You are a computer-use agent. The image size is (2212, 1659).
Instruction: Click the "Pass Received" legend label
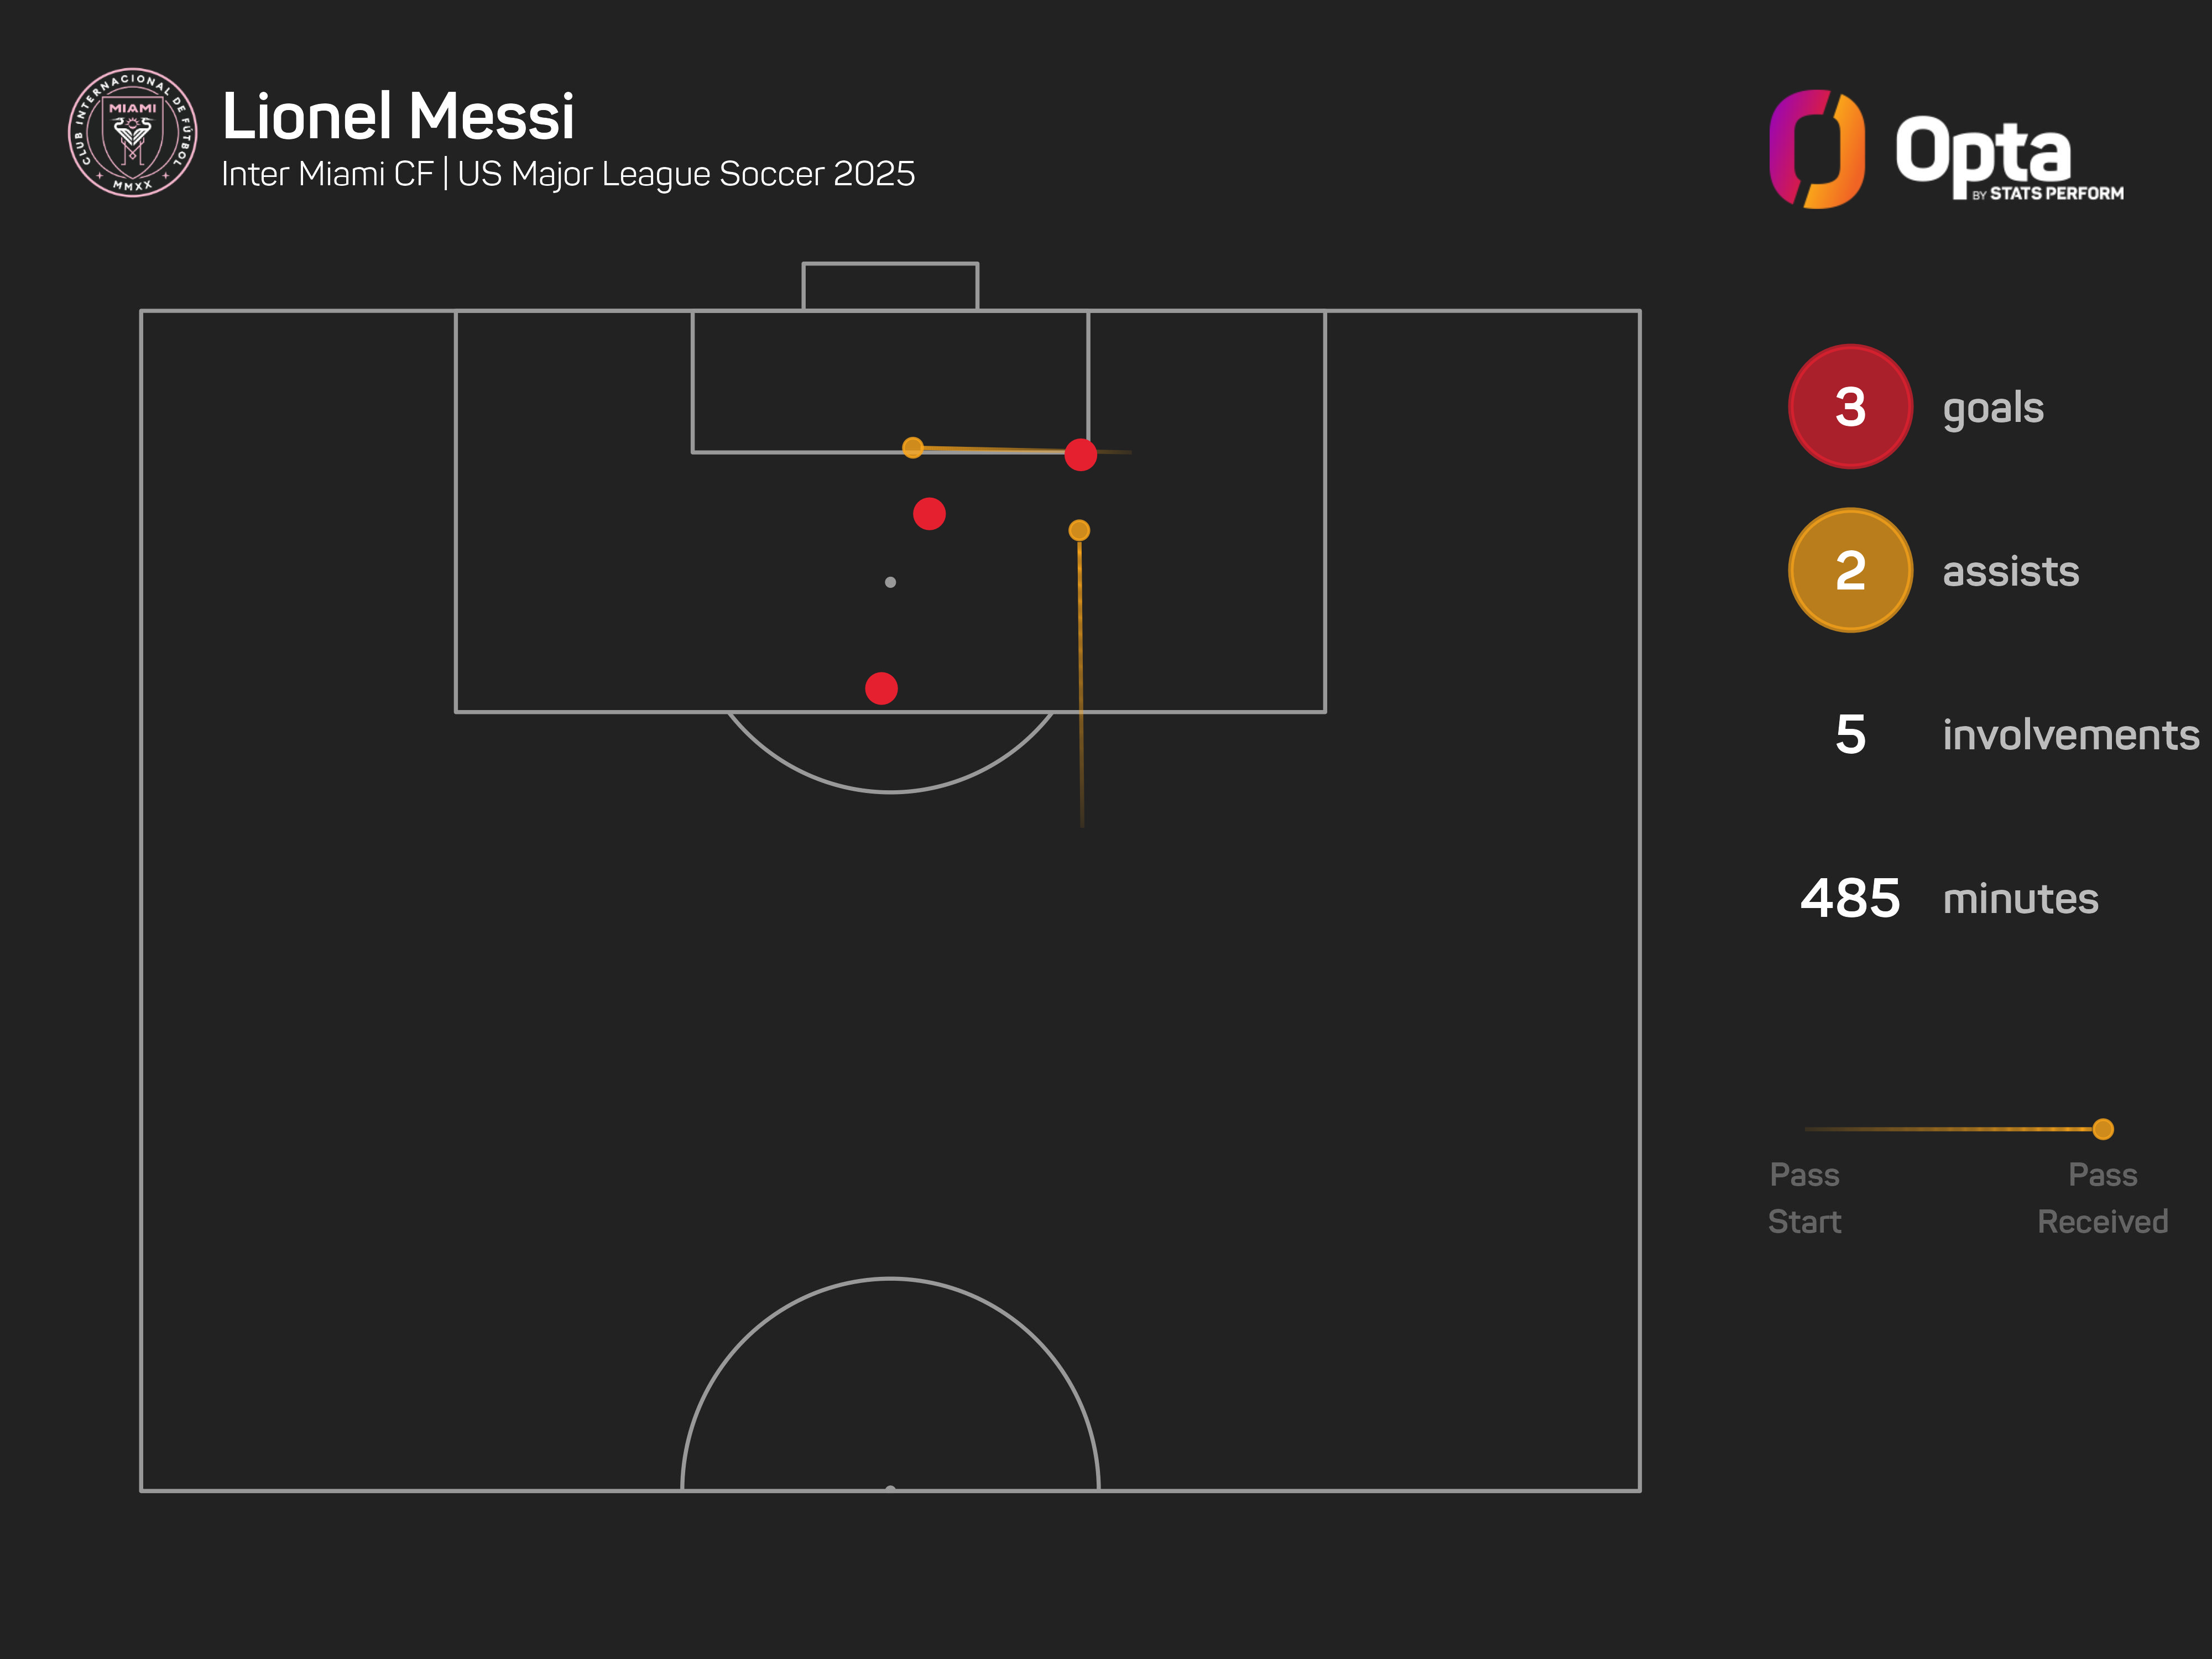coord(2102,1197)
